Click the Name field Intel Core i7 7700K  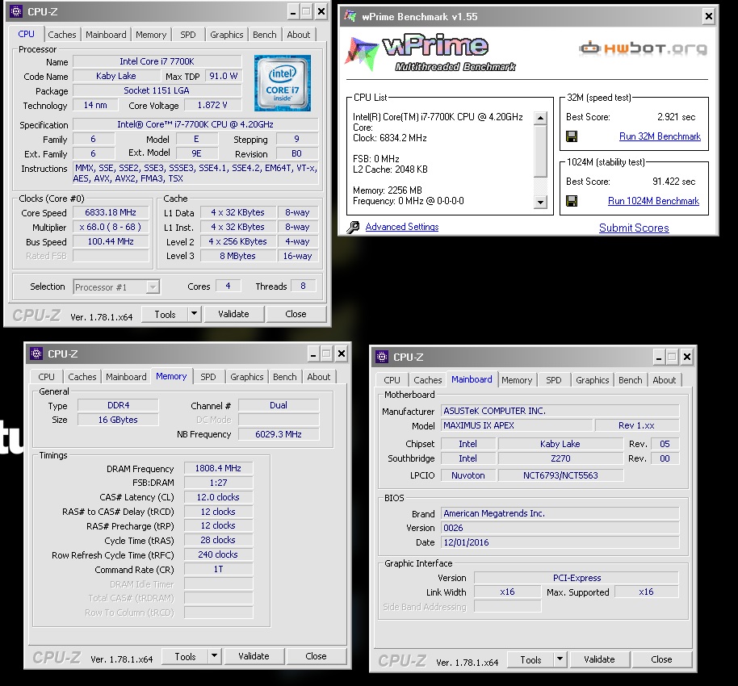pyautogui.click(x=157, y=61)
